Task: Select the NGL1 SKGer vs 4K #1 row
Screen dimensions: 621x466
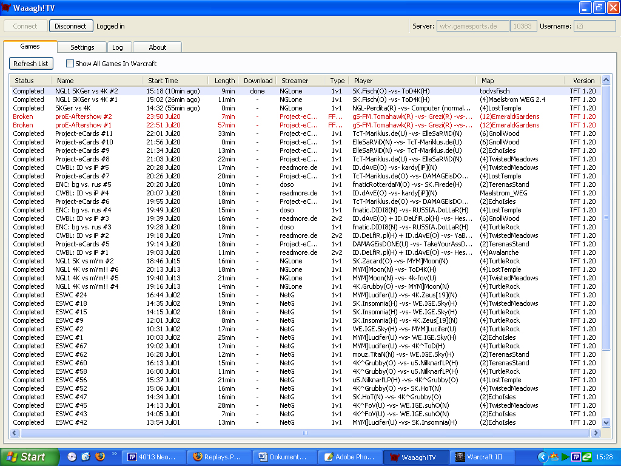Action: coord(304,100)
